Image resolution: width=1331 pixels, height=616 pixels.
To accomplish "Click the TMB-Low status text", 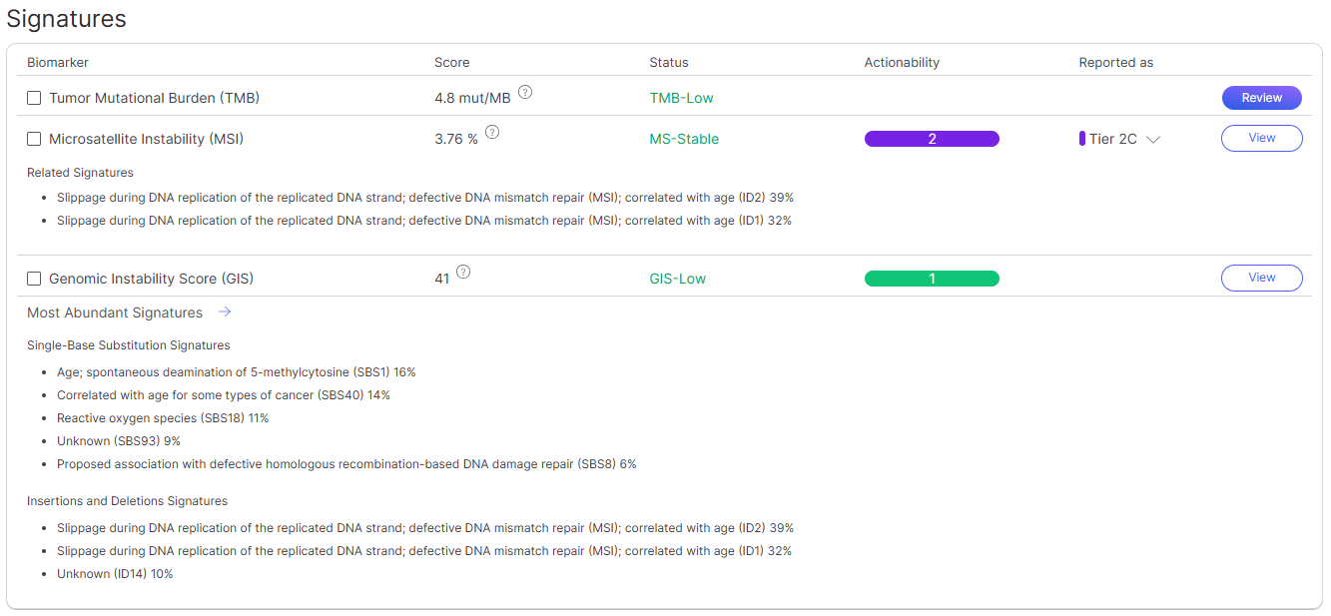I will click(x=681, y=98).
